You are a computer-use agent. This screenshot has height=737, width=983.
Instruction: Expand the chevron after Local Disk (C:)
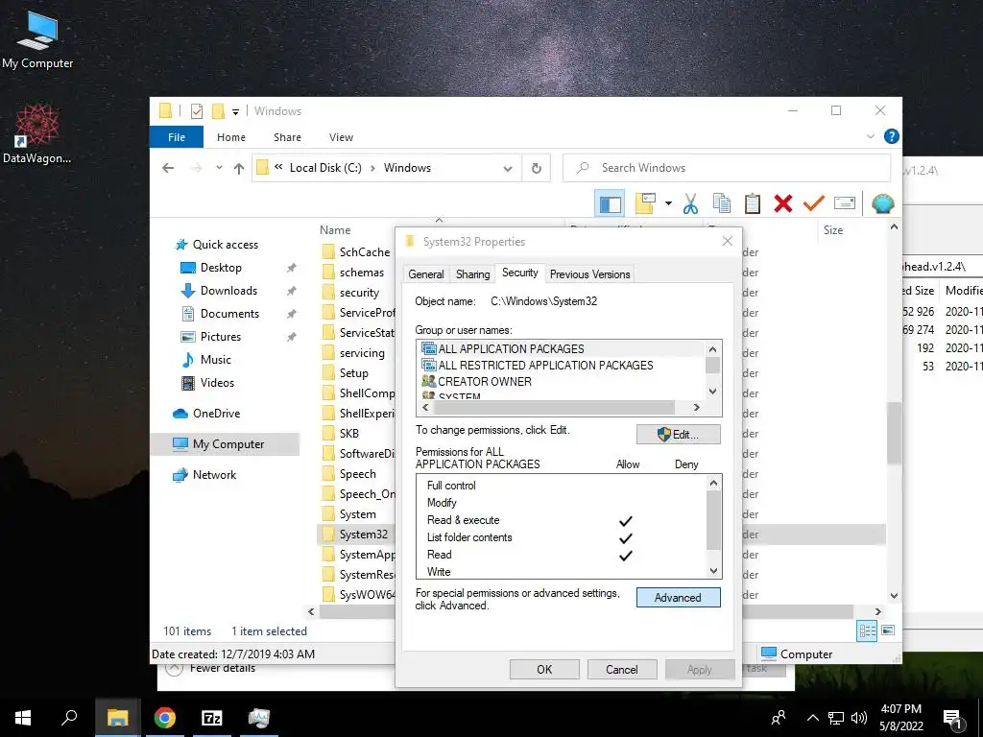(372, 168)
